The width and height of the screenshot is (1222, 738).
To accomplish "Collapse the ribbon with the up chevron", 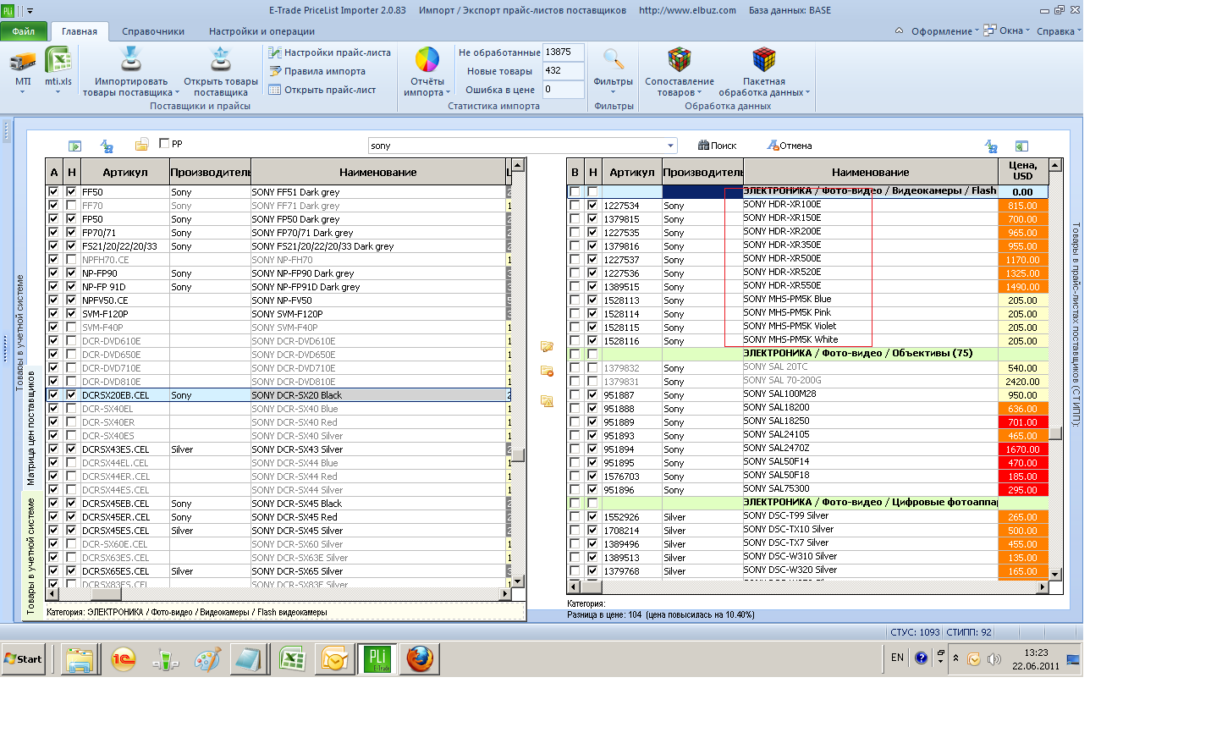I will click(x=899, y=31).
